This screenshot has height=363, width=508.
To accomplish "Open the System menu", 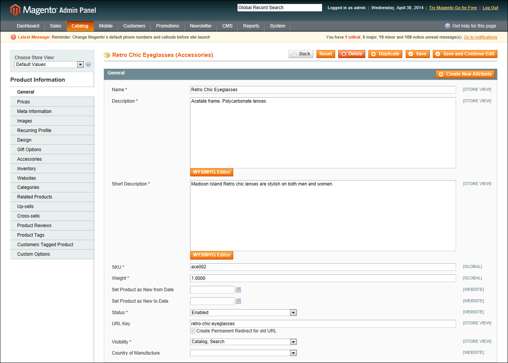I will tap(277, 26).
